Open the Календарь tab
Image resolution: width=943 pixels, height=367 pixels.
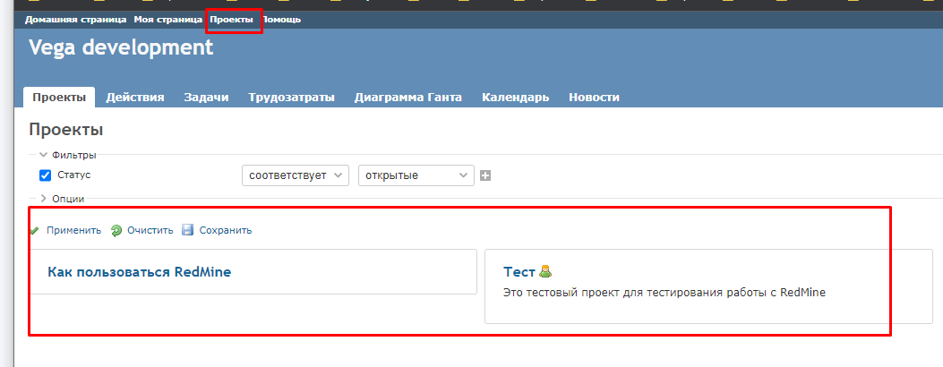point(515,98)
